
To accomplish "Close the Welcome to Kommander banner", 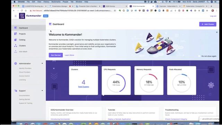I will click(217, 32).
